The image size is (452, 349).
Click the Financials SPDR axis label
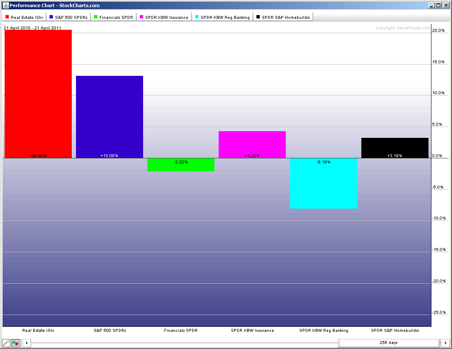pyautogui.click(x=181, y=330)
